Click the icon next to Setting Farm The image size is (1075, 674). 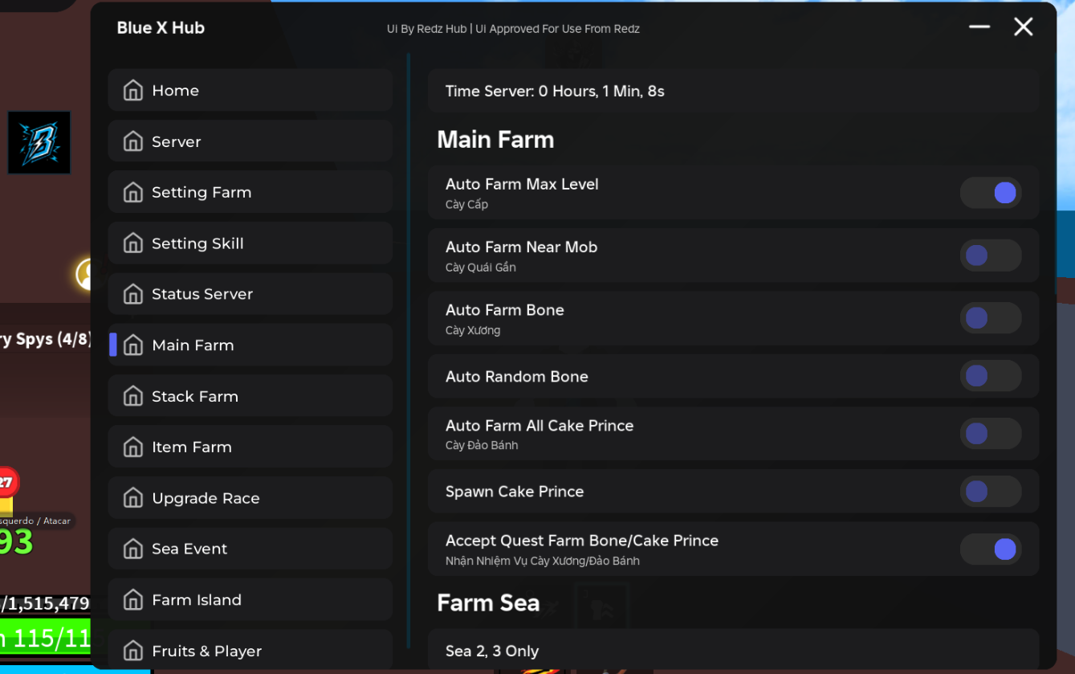pos(133,192)
